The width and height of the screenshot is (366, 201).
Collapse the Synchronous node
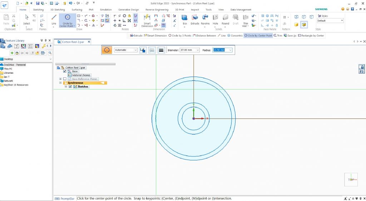point(60,83)
